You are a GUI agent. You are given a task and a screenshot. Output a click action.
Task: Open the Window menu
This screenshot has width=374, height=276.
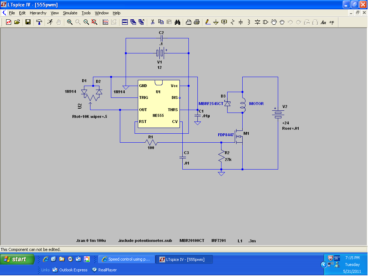coord(102,13)
